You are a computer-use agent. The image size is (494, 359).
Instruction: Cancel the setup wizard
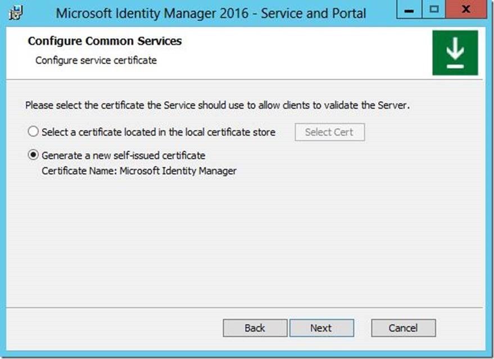coord(404,328)
